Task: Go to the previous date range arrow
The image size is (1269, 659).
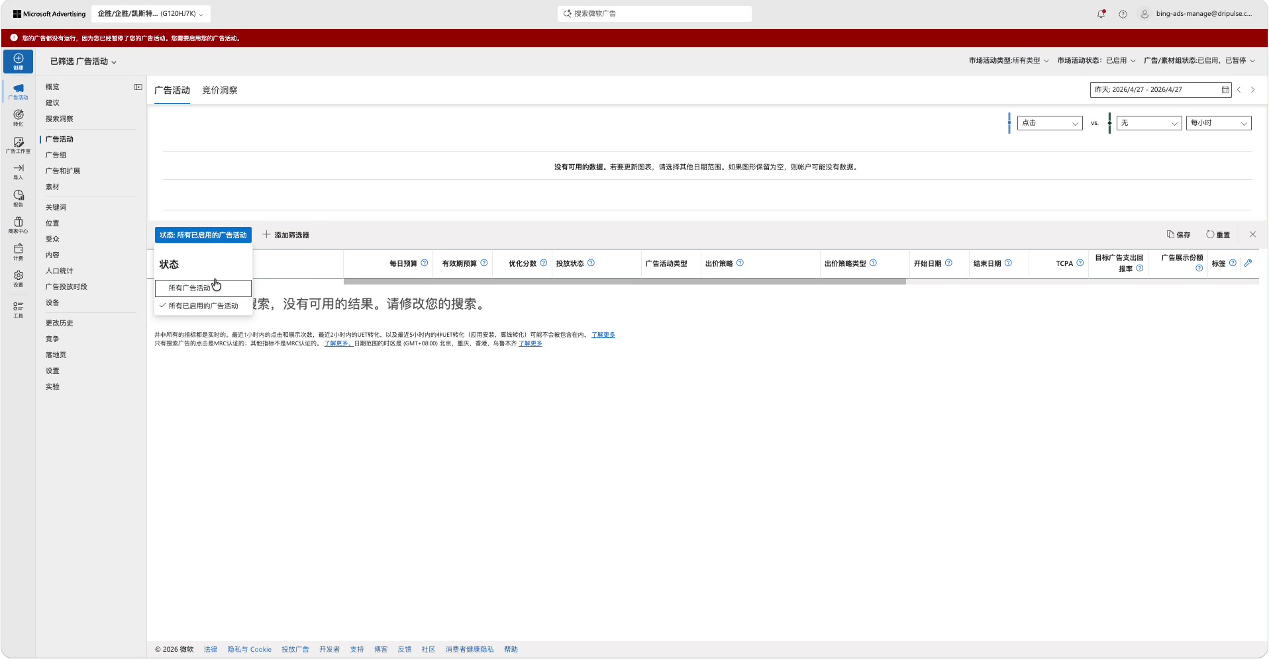Action: [1239, 89]
